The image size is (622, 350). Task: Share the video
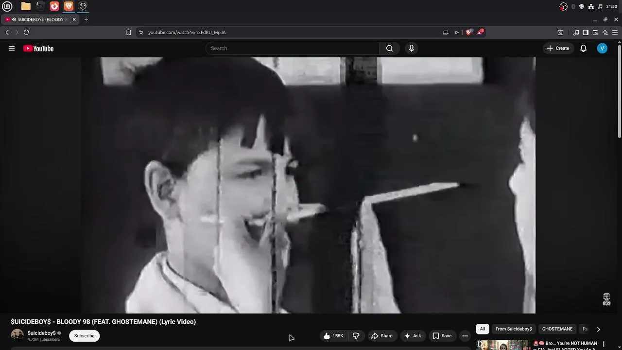tap(382, 336)
